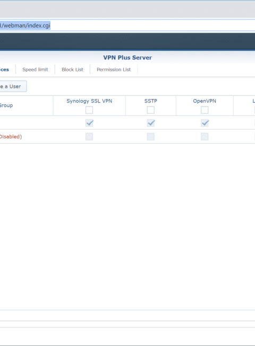Check the SSTP header checkbox
Viewport: 255px width, 346px height.
(151, 110)
